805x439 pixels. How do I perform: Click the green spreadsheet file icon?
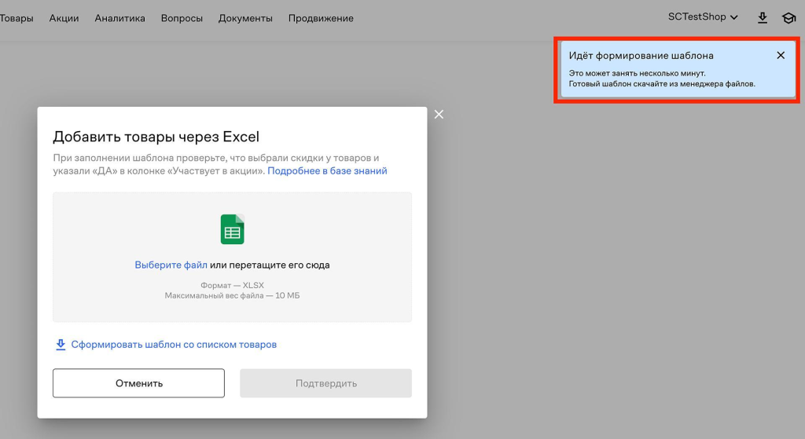pyautogui.click(x=232, y=229)
